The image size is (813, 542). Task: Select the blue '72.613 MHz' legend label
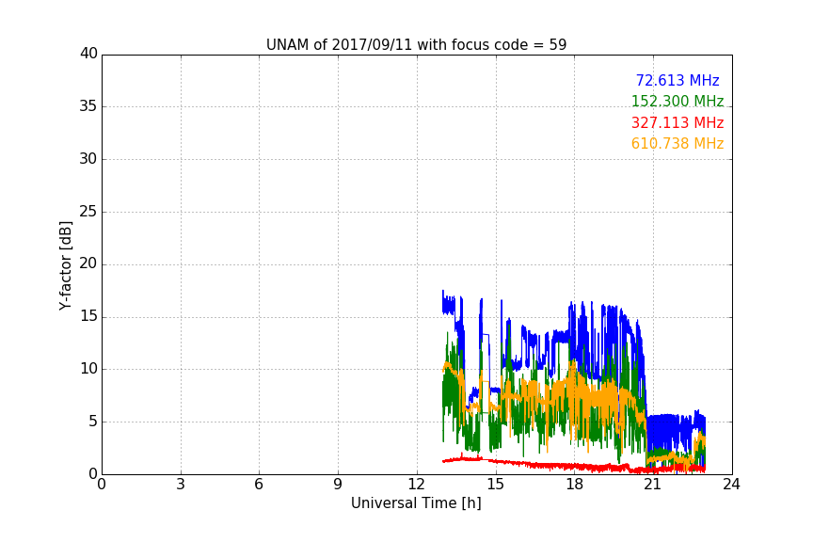coord(677,80)
